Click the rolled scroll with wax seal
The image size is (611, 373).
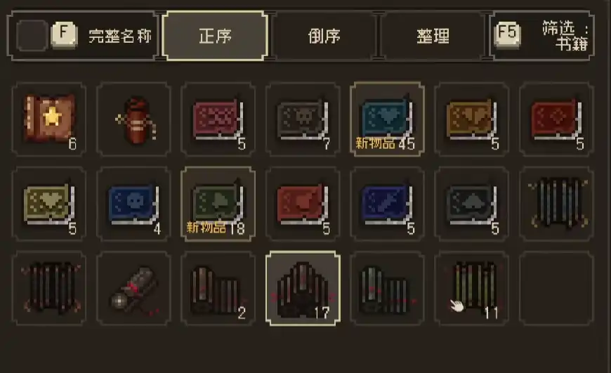point(133,289)
